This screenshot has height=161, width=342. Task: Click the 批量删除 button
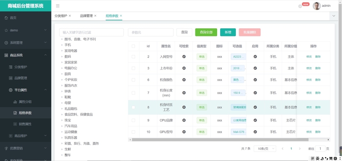click(250, 33)
